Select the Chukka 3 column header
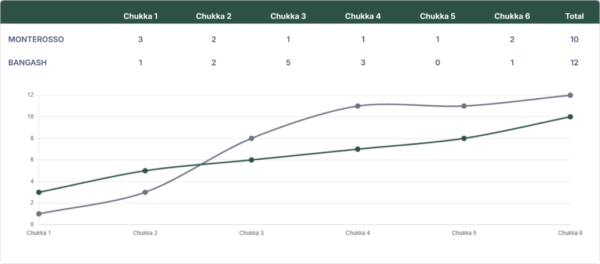Screen dimensions: 600x264 coord(288,16)
